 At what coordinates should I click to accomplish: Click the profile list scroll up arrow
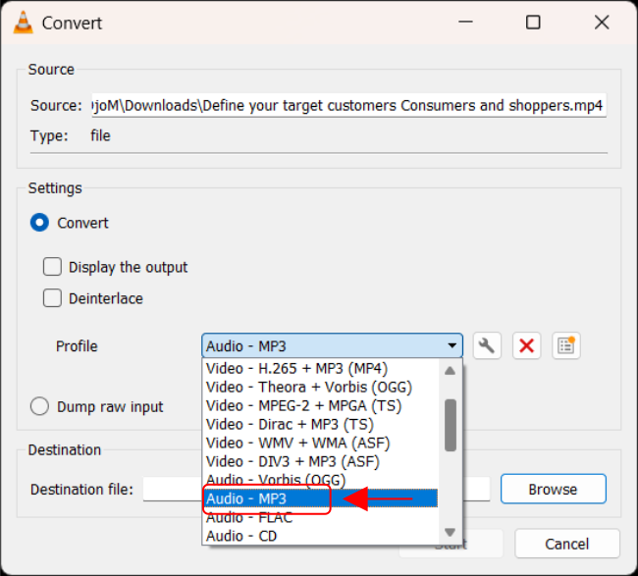pos(450,371)
